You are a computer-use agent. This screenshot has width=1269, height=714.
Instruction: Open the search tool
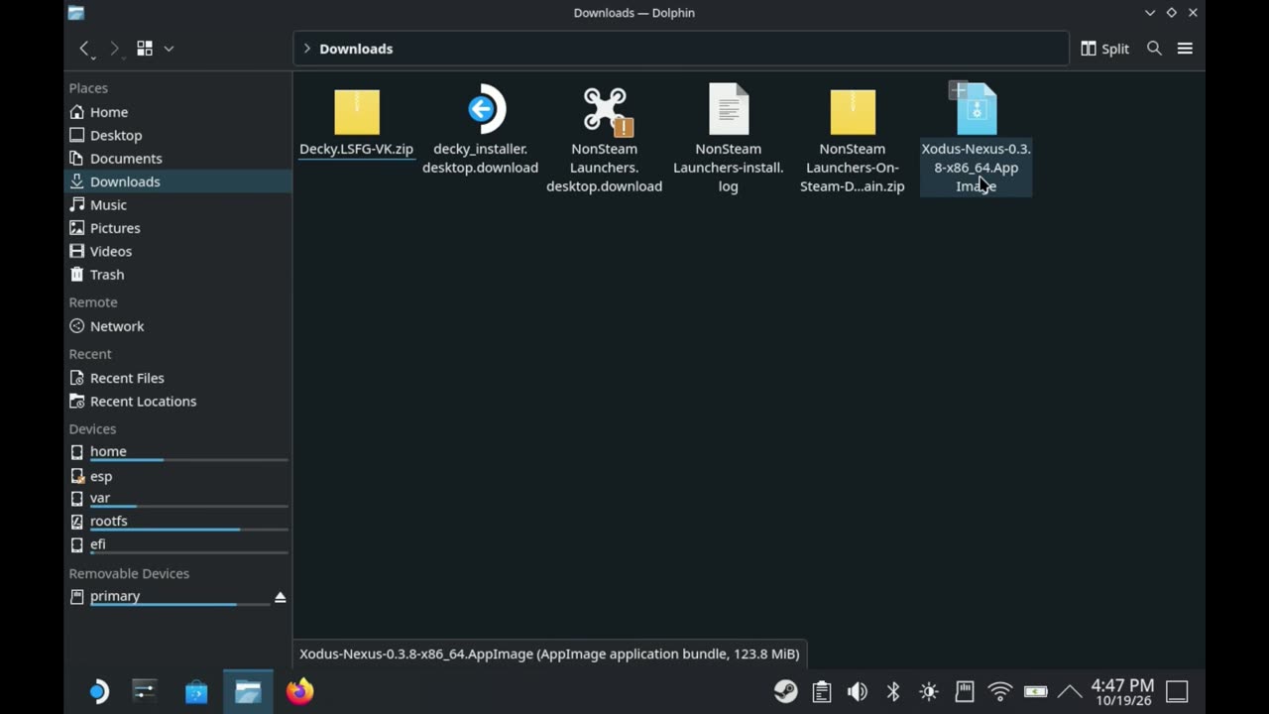tap(1154, 49)
